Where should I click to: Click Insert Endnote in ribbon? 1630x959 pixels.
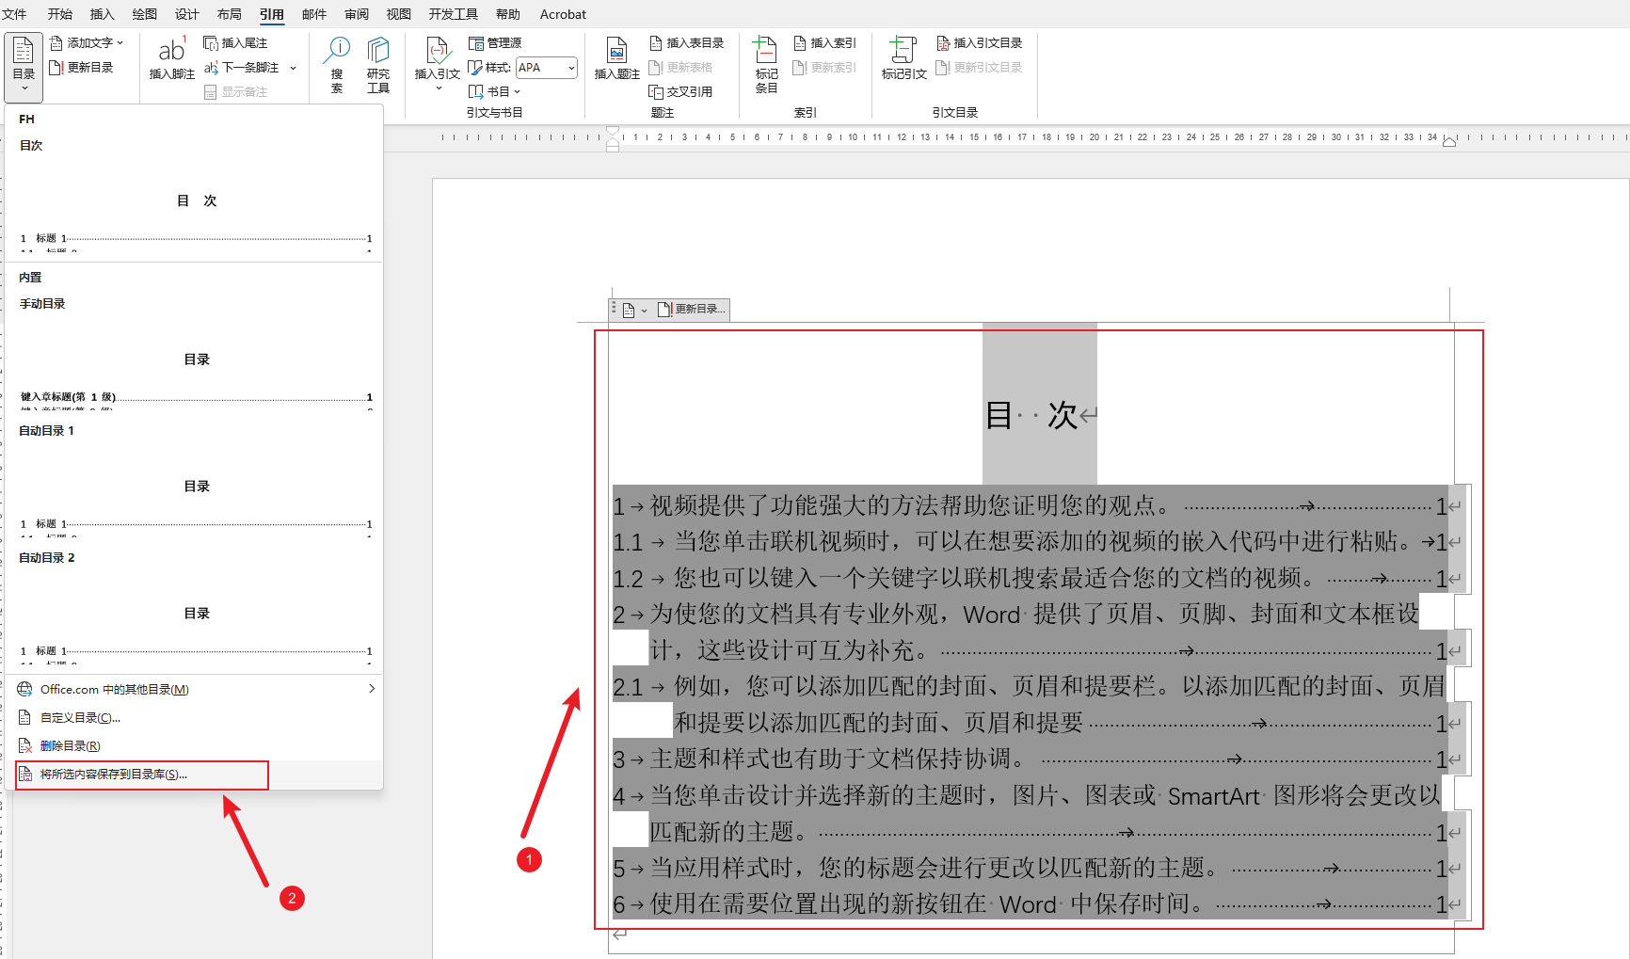(236, 43)
